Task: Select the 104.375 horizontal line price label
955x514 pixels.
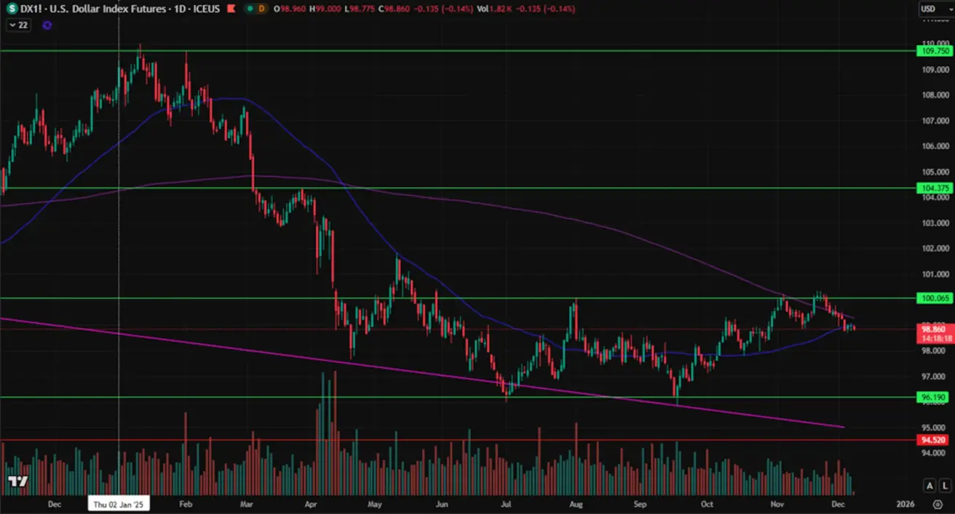Action: tap(935, 188)
